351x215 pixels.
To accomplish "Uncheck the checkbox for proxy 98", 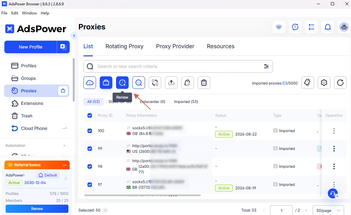I will coord(90,166).
